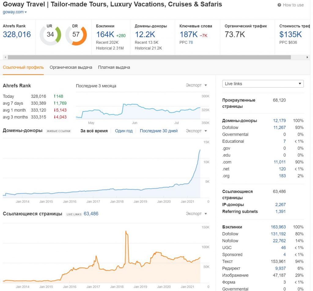Image resolution: width=313 pixels, height=291 pixels.
Task: Click Recent 13.5K domains text
Action: (146, 42)
